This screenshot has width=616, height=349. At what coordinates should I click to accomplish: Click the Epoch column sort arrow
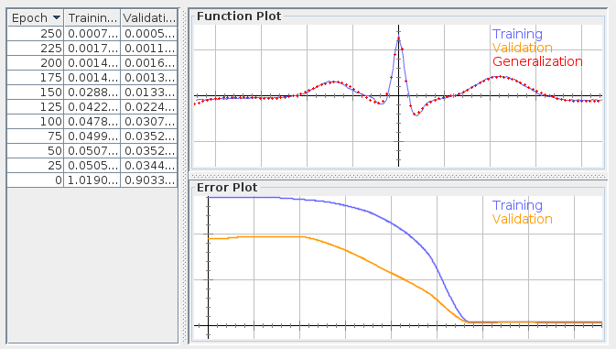57,17
